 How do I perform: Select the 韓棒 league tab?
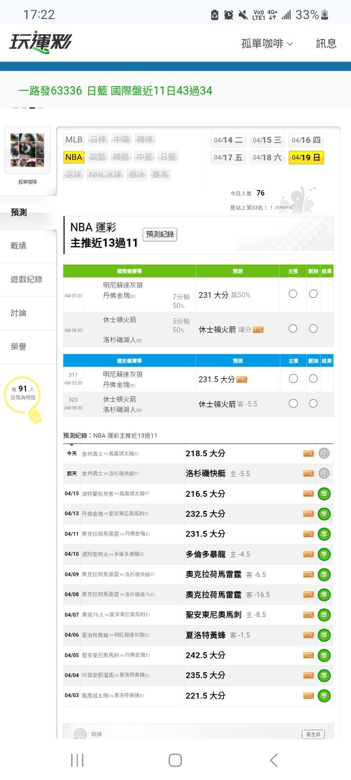[145, 139]
